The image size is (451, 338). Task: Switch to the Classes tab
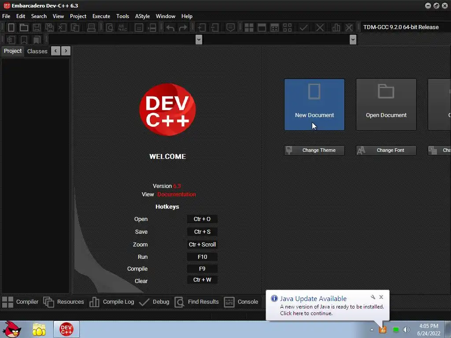click(37, 51)
